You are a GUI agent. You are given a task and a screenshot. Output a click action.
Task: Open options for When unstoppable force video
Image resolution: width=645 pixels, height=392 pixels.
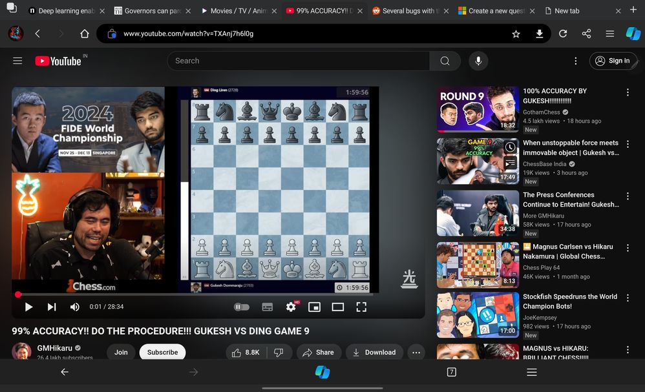click(628, 144)
